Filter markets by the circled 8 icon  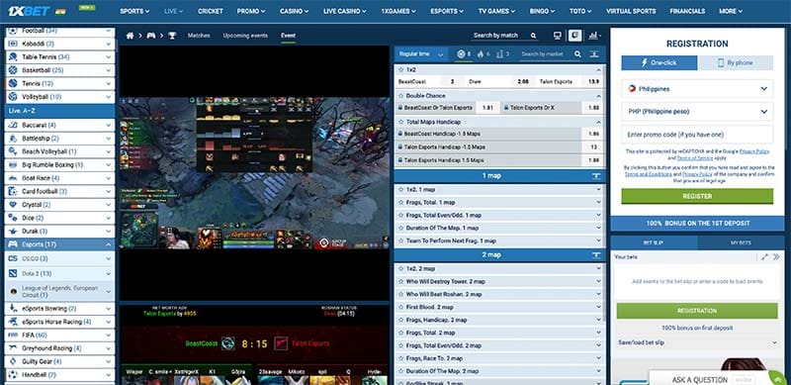[x=464, y=54]
